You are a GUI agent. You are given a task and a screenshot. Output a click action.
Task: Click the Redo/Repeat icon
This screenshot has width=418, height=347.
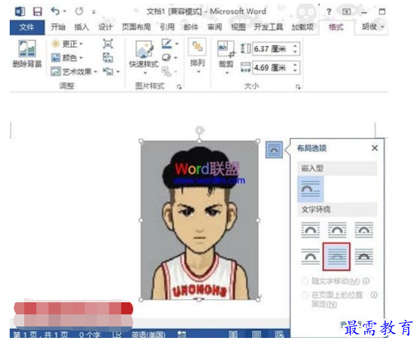(79, 11)
